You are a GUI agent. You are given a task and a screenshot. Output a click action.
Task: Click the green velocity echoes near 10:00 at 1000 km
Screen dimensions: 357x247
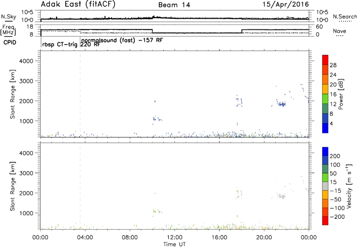click(x=157, y=211)
